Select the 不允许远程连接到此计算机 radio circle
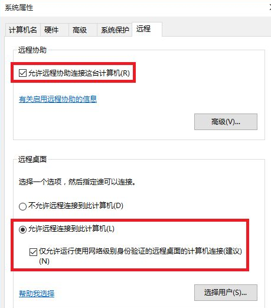The image size is (271, 308). tap(22, 206)
